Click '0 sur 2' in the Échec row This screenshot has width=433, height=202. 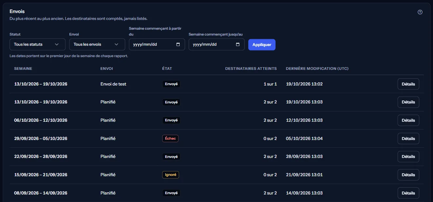(x=270, y=138)
